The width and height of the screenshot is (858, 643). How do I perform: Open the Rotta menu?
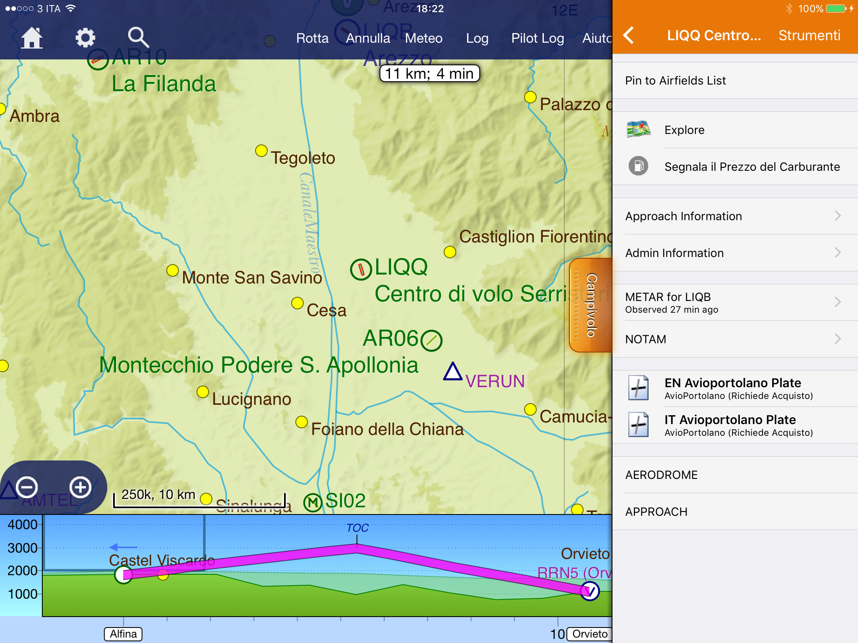312,38
